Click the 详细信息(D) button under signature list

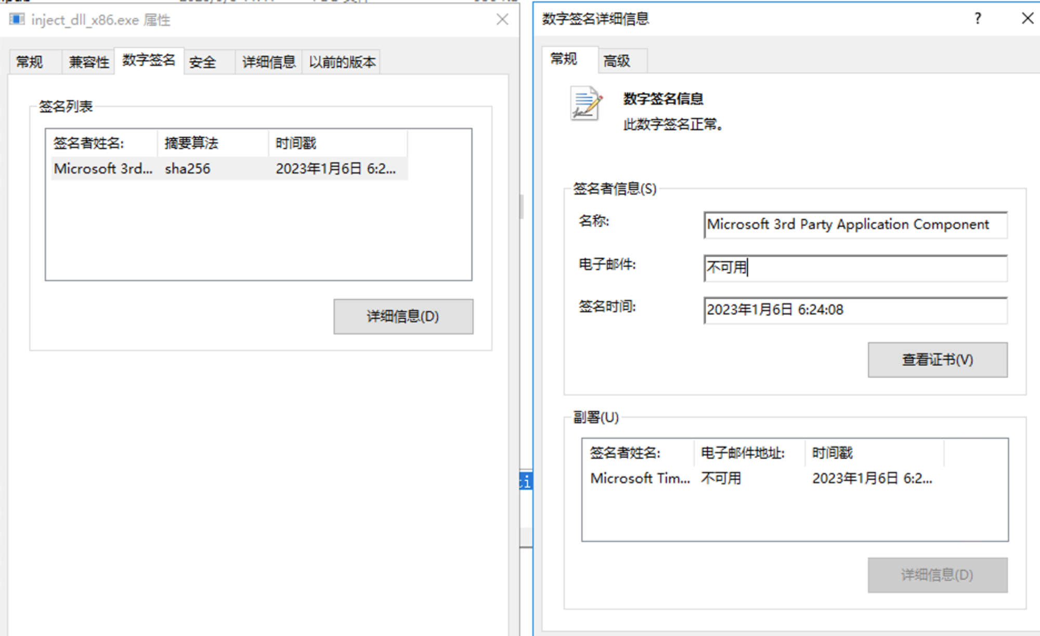coord(403,316)
